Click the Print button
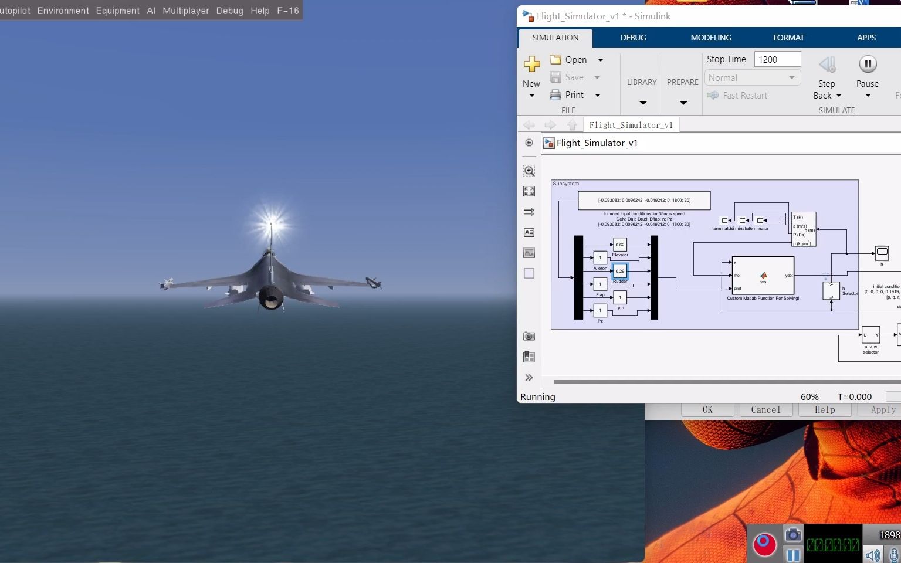This screenshot has width=901, height=563. click(567, 95)
